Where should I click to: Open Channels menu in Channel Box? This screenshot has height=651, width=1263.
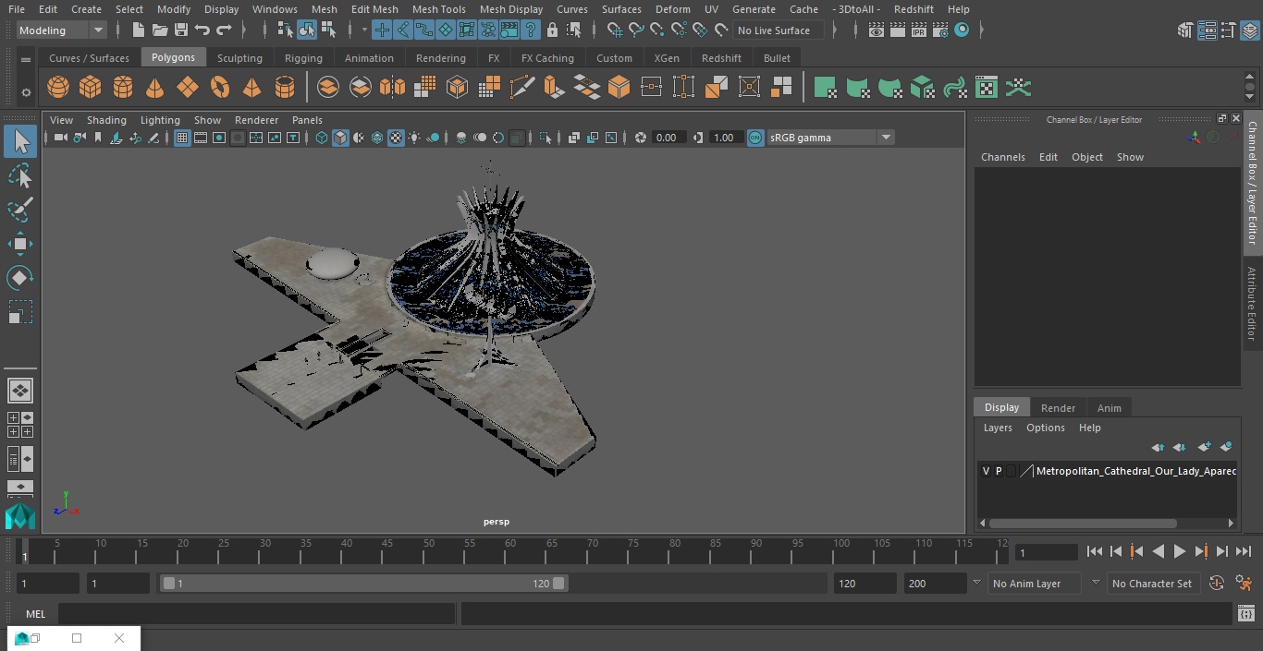[1003, 157]
